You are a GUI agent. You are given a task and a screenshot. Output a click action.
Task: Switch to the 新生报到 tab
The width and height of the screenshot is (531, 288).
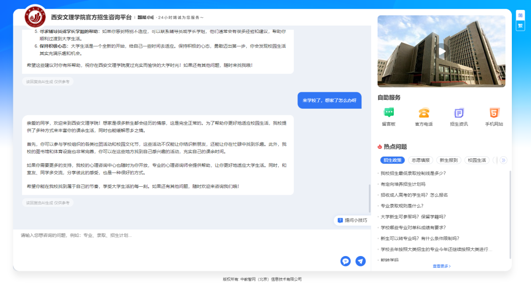[448, 160]
